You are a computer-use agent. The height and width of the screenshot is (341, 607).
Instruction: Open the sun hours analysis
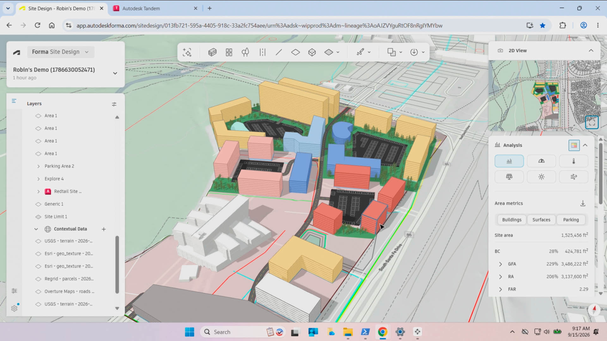click(541, 177)
